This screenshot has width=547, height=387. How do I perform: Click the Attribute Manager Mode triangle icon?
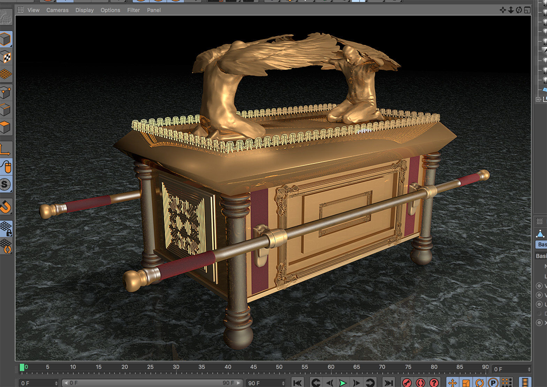(x=540, y=233)
